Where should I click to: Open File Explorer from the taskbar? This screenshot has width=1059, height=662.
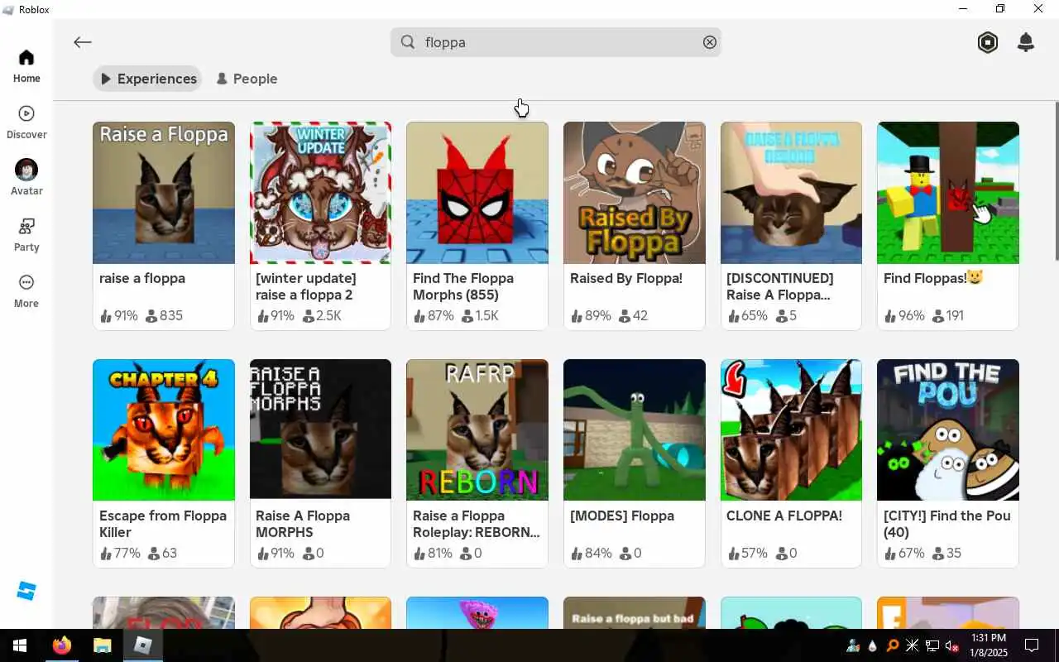click(x=102, y=645)
